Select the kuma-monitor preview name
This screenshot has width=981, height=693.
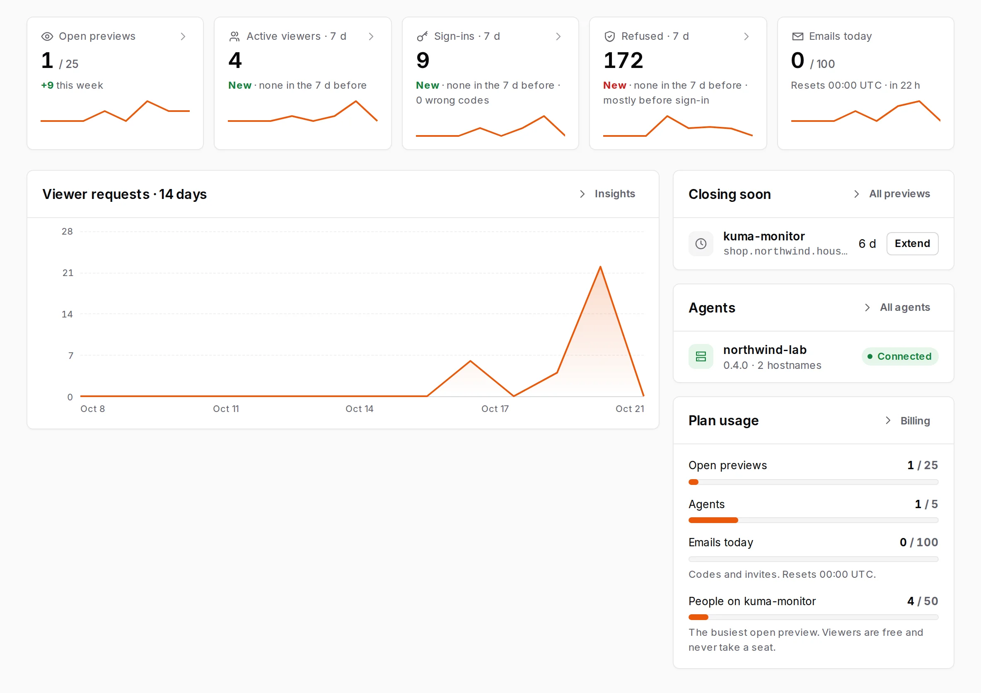click(x=764, y=236)
